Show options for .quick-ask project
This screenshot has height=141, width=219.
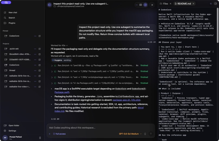(x=35, y=49)
